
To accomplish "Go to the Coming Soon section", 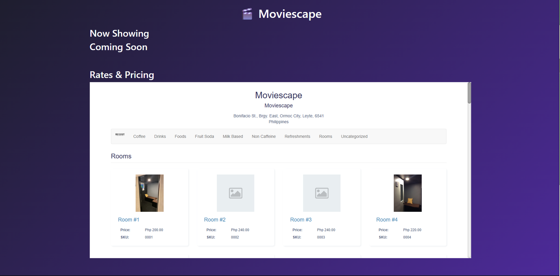I will click(118, 47).
